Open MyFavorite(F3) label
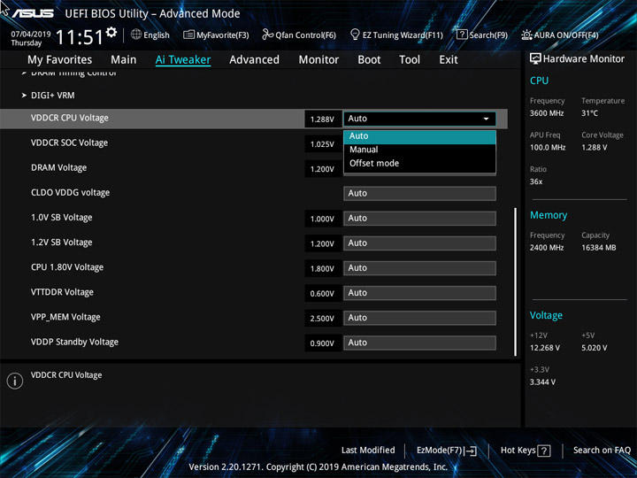The width and height of the screenshot is (637, 478). pyautogui.click(x=223, y=35)
